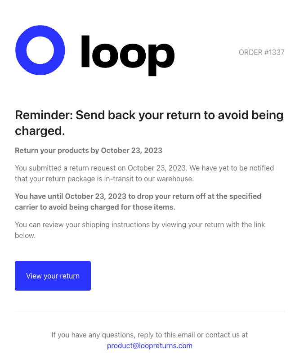Viewport: 295px width, 359px height.
Task: Click the white center of the logo ring
Action: click(40, 50)
